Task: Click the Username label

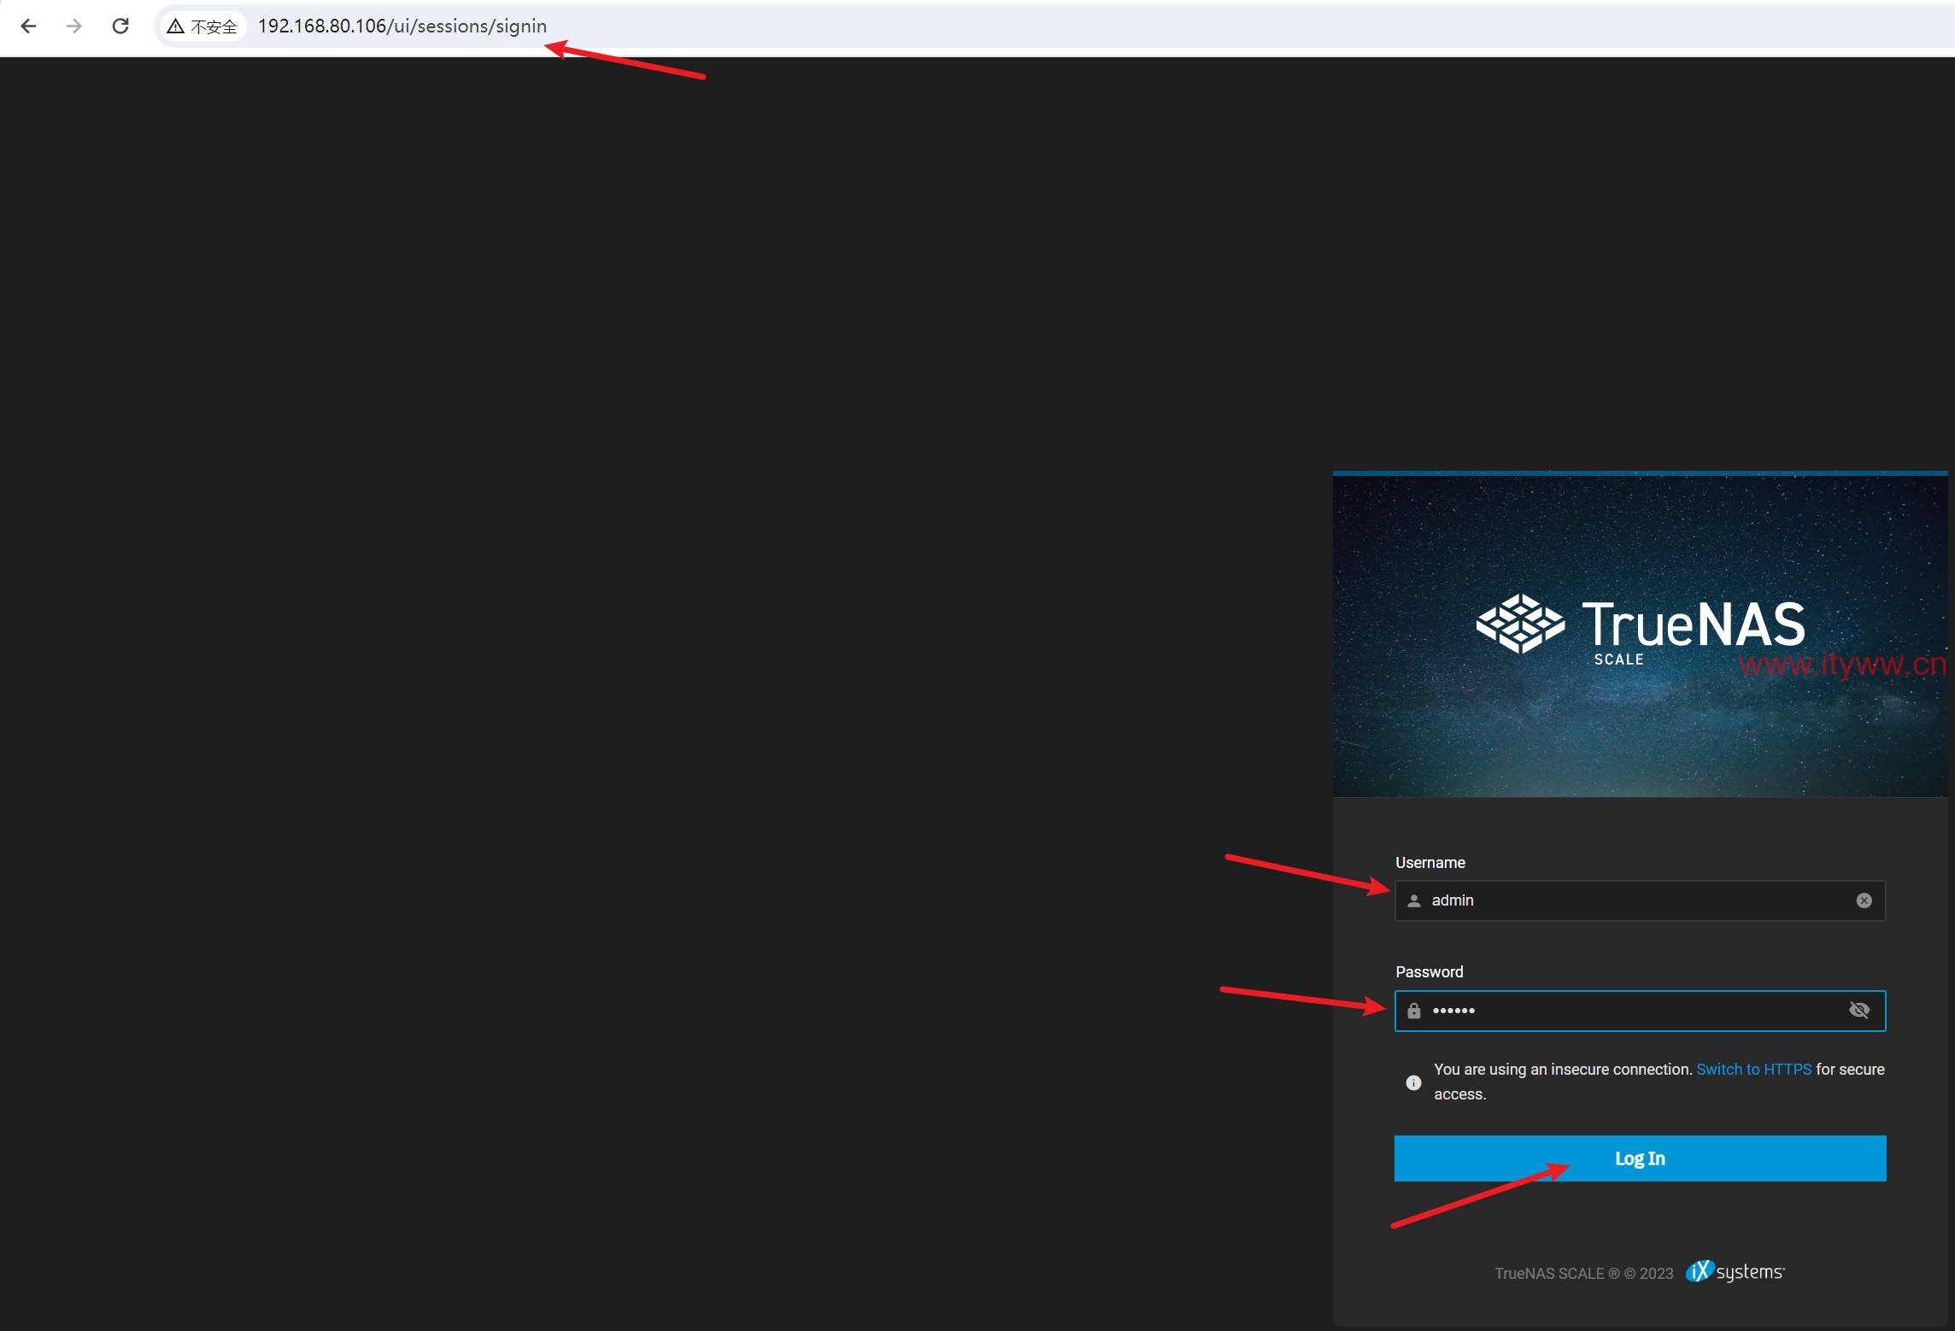Action: tap(1430, 863)
